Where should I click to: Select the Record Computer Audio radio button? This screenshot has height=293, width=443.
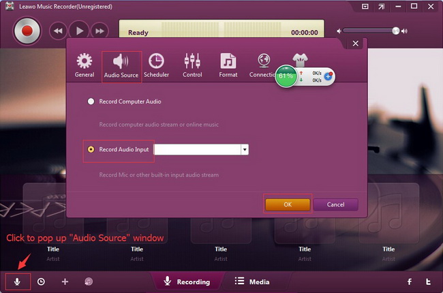[91, 102]
